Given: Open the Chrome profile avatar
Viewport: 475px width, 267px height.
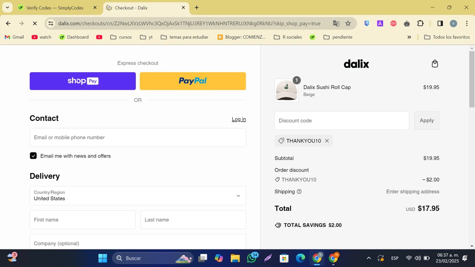Looking at the screenshot, I should point(453,23).
